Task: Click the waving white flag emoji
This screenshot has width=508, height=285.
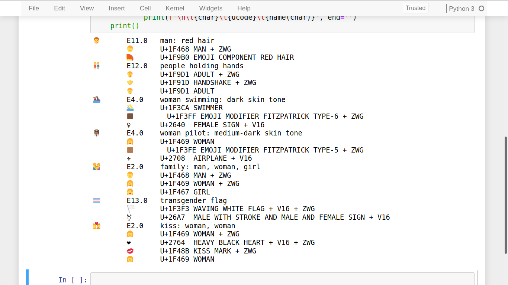Action: tap(131, 209)
